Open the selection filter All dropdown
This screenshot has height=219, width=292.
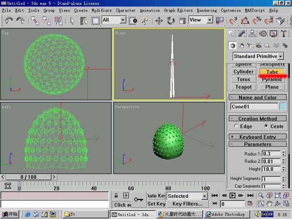[114, 20]
